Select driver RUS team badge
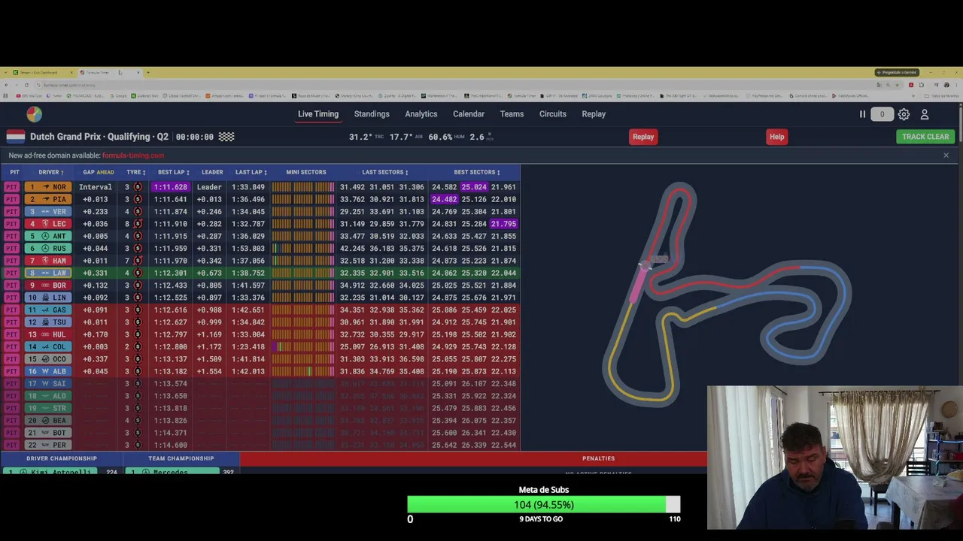 (48, 249)
